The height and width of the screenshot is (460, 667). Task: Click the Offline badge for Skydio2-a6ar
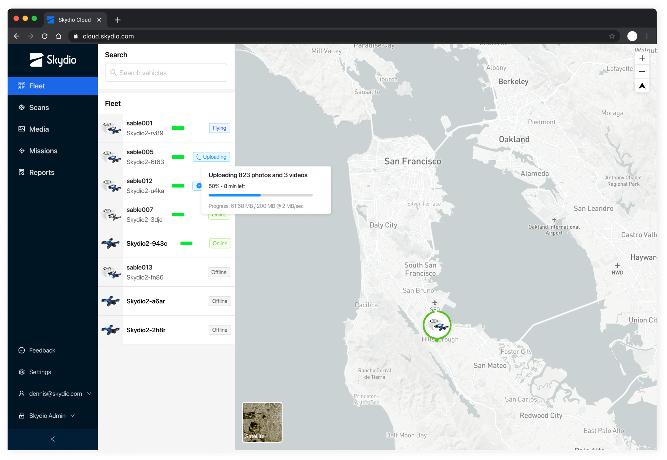220,301
